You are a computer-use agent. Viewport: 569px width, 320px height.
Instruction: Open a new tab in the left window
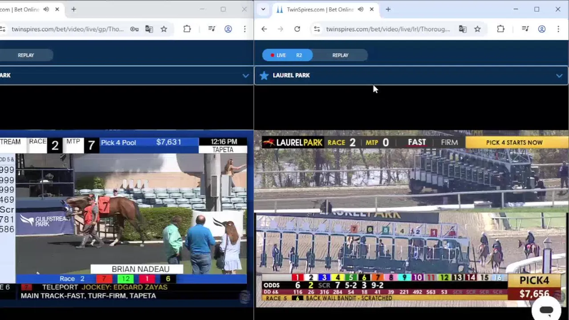73,9
